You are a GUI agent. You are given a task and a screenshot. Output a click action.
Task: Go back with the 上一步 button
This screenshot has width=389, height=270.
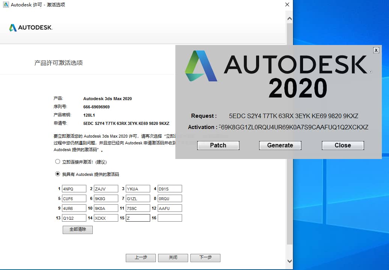click(x=141, y=258)
